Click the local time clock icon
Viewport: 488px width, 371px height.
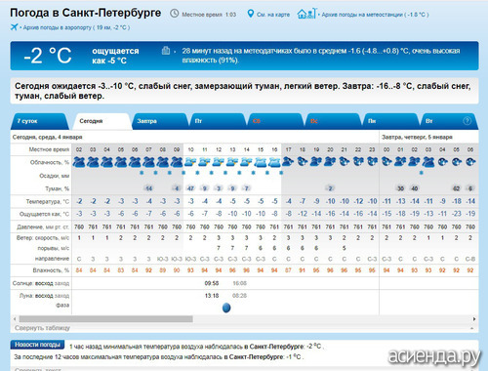point(175,14)
